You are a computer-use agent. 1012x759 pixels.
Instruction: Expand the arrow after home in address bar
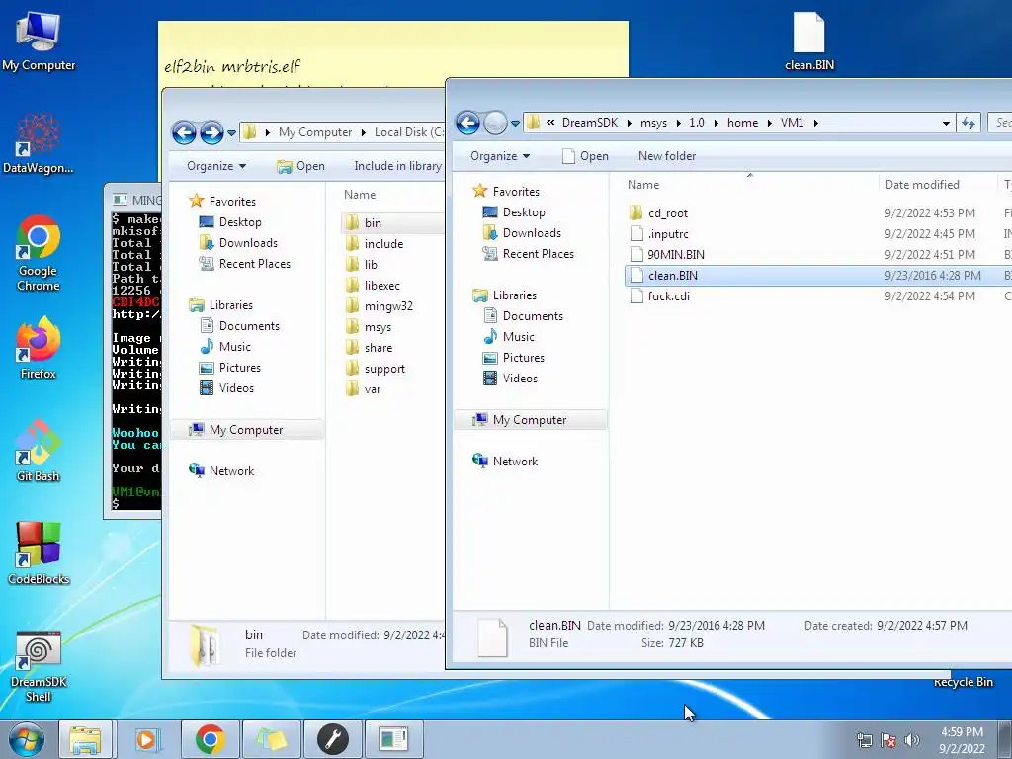(x=769, y=123)
